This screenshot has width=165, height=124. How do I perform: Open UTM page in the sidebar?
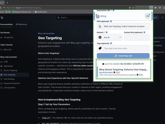coord(6,62)
